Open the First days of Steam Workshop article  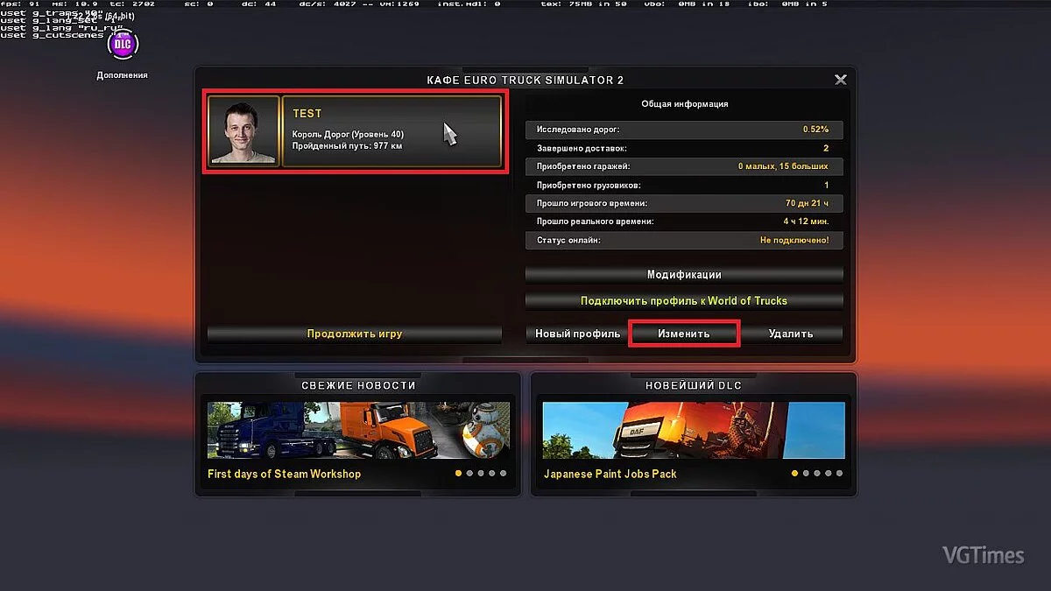click(x=284, y=474)
